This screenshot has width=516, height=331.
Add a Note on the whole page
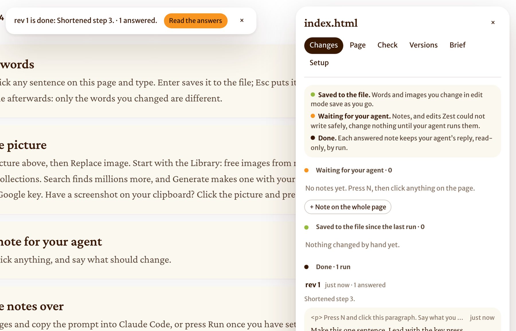[x=348, y=207]
